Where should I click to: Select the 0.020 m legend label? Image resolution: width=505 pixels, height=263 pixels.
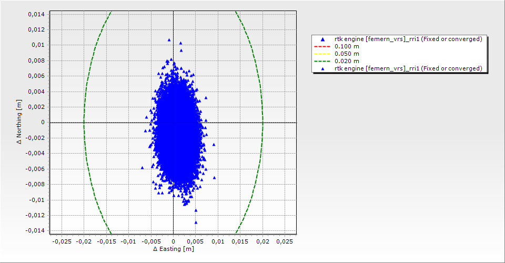click(347, 62)
